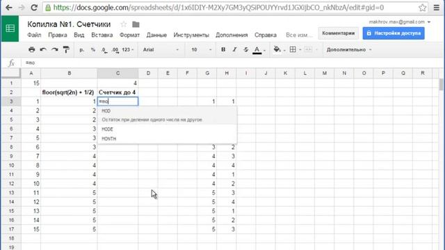Select column A header
Image resolution: width=445 pixels, height=250 pixels.
point(31,73)
